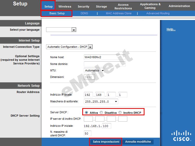This screenshot has height=146, width=195.
Task: Click the Internet Setup section heading
Action: 29,41
